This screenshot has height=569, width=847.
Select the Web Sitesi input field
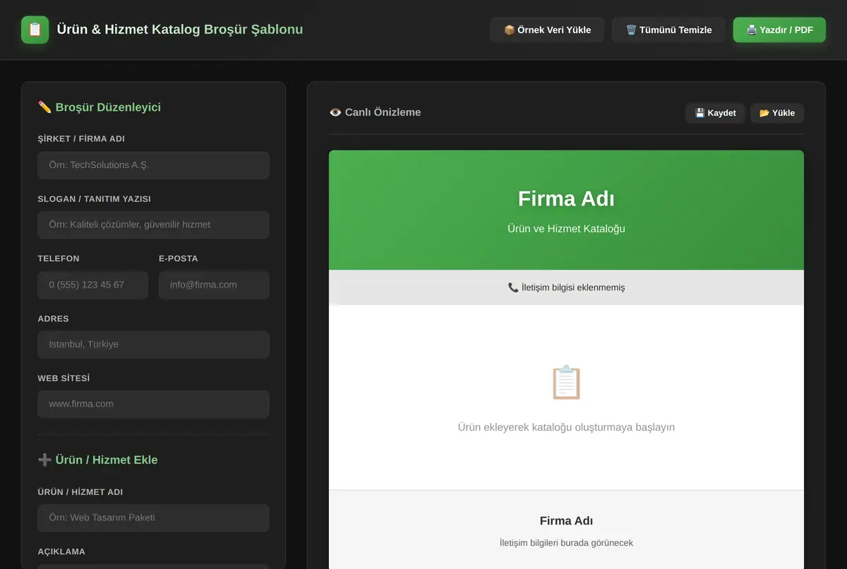coord(153,405)
